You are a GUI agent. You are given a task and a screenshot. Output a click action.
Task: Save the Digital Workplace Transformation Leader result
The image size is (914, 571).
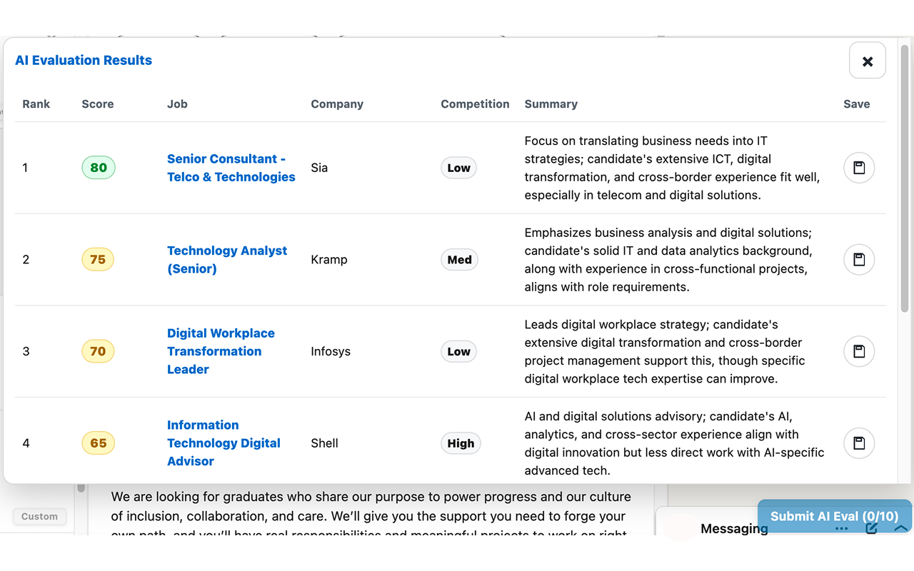pos(858,351)
